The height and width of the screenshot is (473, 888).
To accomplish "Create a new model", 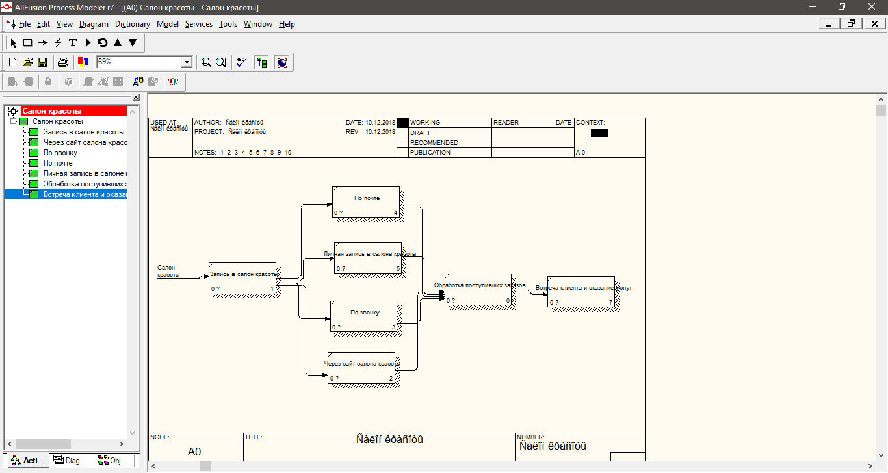I will tap(12, 62).
